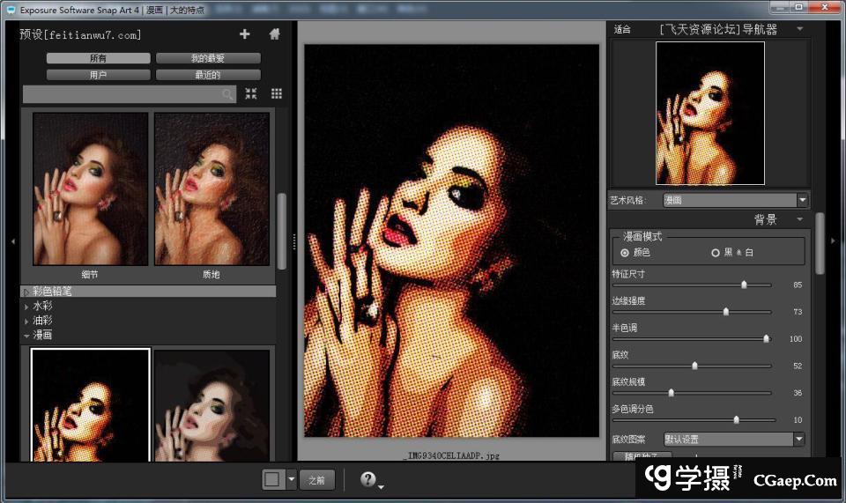
Task: Click the preview split square icon
Action: coord(273,479)
